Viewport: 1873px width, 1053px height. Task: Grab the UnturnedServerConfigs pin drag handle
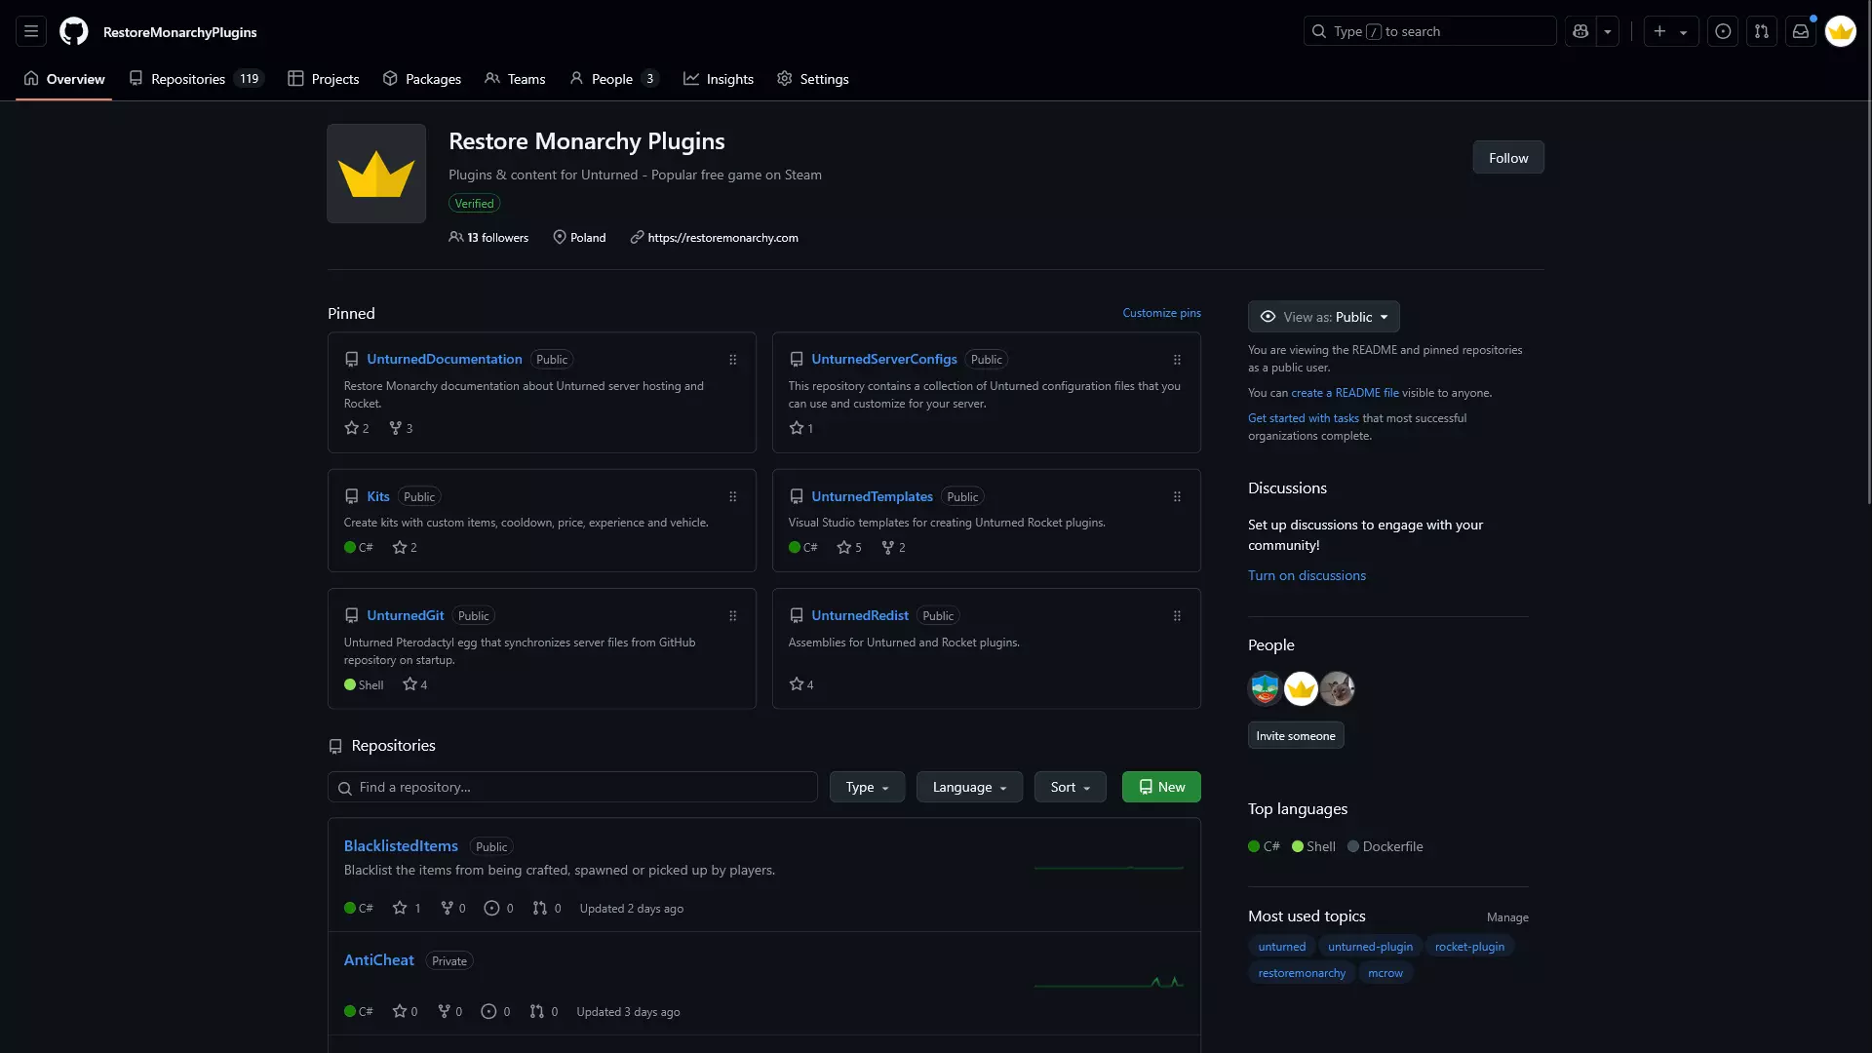pyautogui.click(x=1177, y=360)
